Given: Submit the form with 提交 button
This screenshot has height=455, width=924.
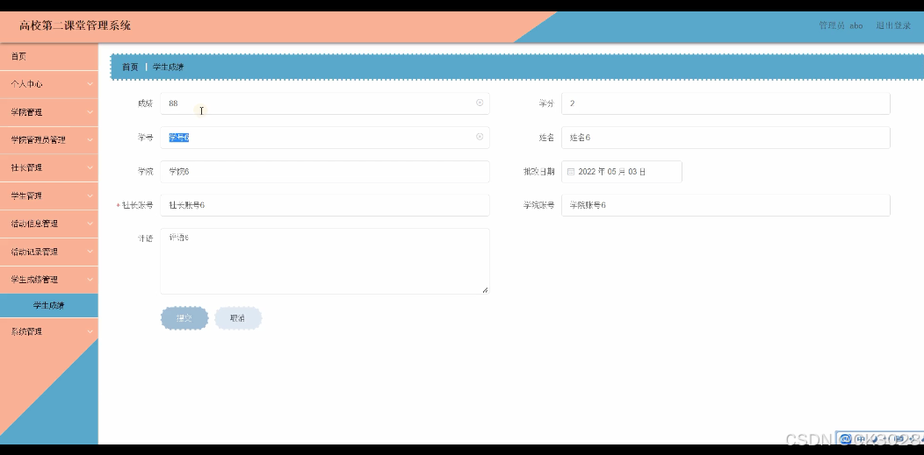Looking at the screenshot, I should click(184, 318).
